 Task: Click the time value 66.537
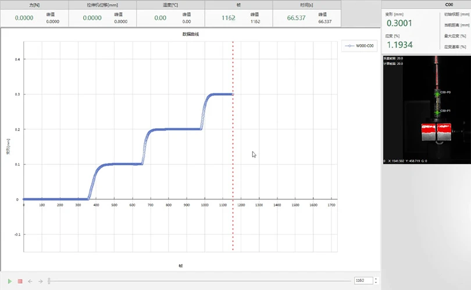pyautogui.click(x=296, y=18)
